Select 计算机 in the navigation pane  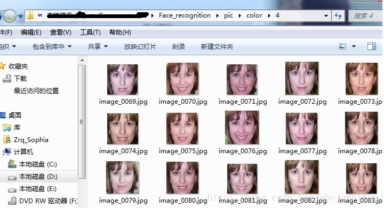pyautogui.click(x=23, y=152)
